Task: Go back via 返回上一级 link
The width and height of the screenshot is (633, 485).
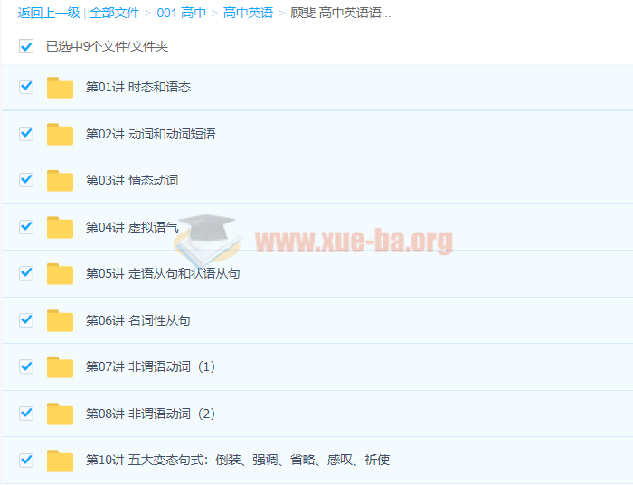Action: pyautogui.click(x=48, y=14)
